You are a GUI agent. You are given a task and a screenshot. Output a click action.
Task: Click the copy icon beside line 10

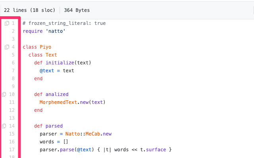click(x=4, y=94)
